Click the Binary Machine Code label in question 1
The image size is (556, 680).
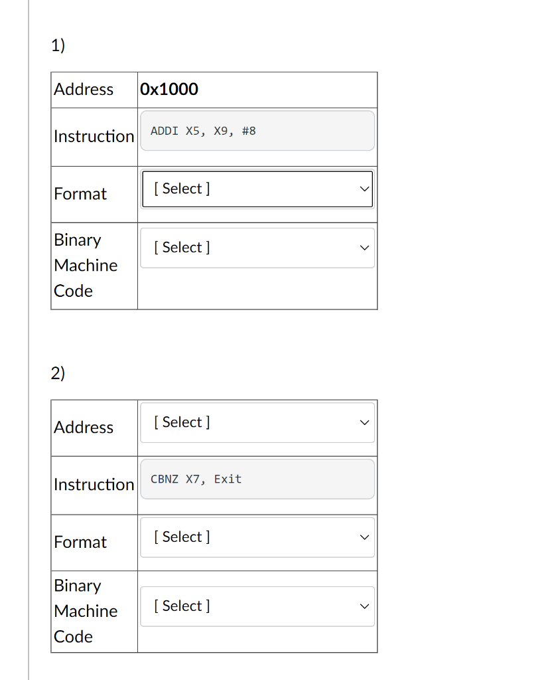click(86, 266)
